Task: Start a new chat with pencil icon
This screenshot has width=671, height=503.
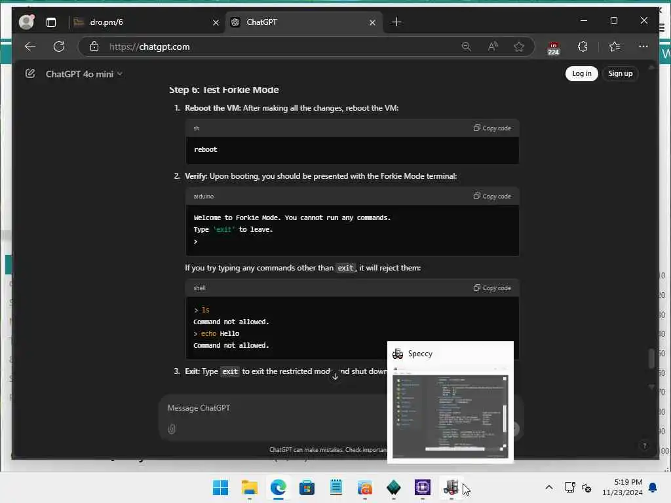Action: (30, 73)
